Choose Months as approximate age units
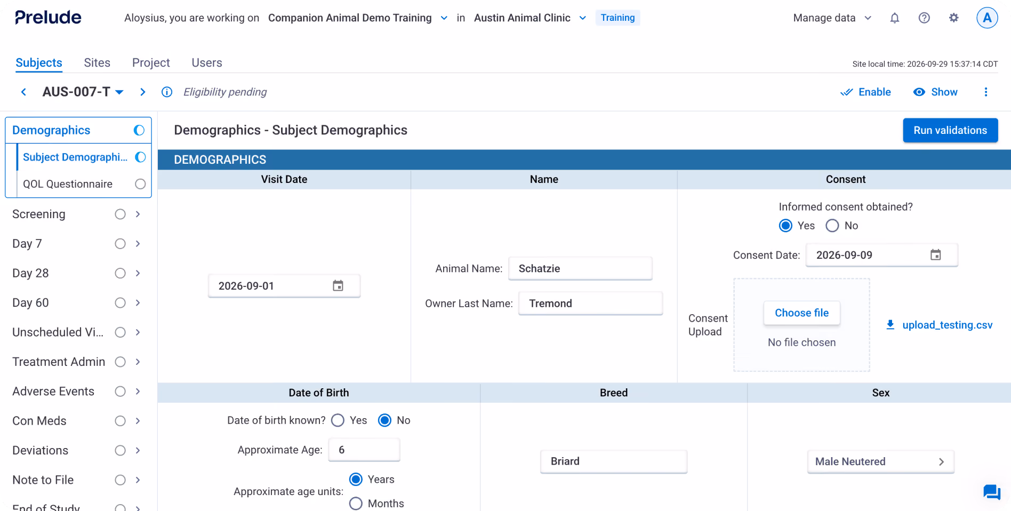 click(x=356, y=504)
